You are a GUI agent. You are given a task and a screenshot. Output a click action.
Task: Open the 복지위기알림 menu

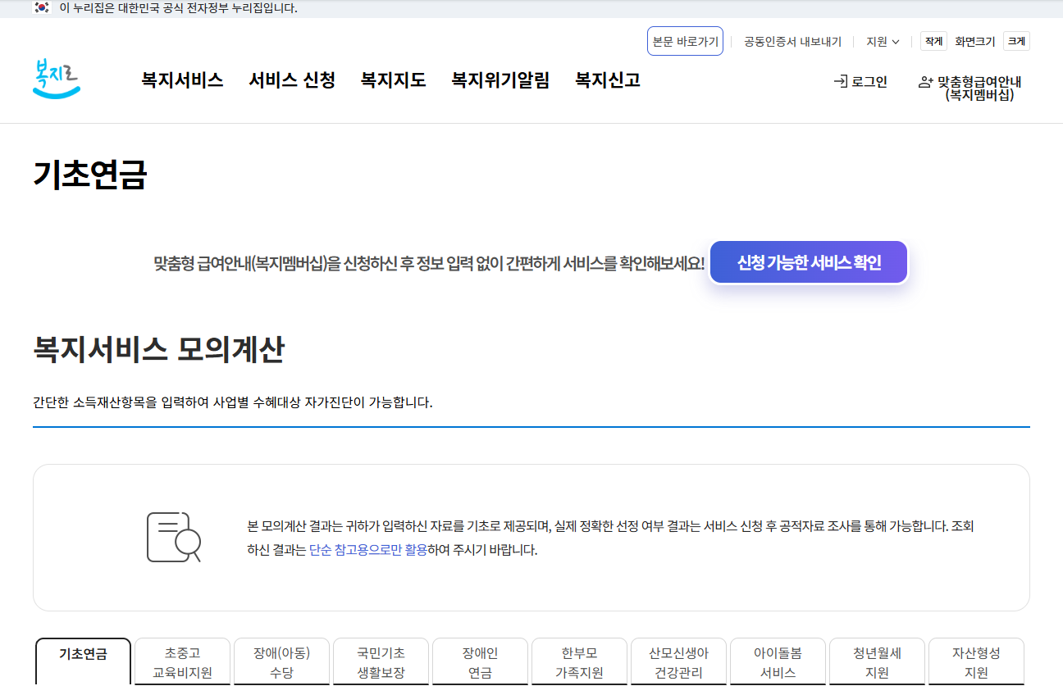click(500, 80)
